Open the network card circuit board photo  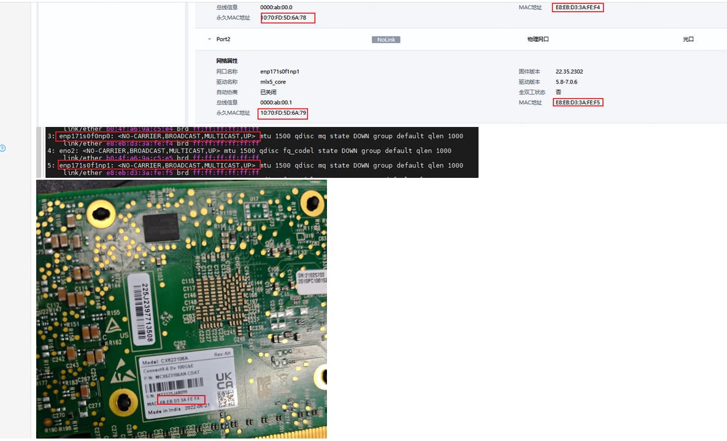click(181, 309)
